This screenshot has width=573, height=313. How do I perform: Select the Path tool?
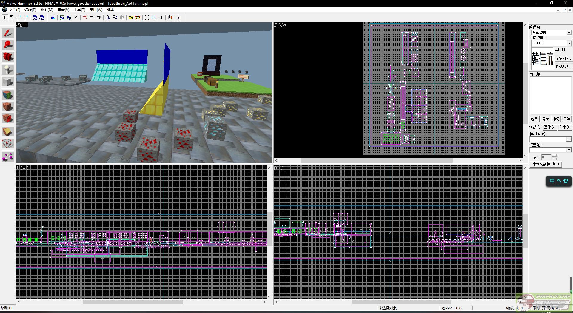coord(8,156)
